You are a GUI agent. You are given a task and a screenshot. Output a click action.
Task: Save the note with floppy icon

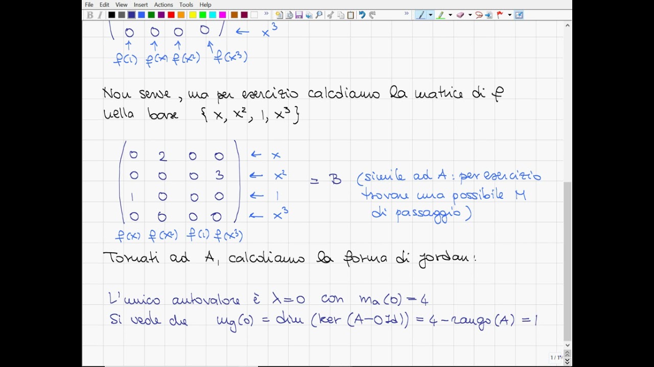pos(299,15)
